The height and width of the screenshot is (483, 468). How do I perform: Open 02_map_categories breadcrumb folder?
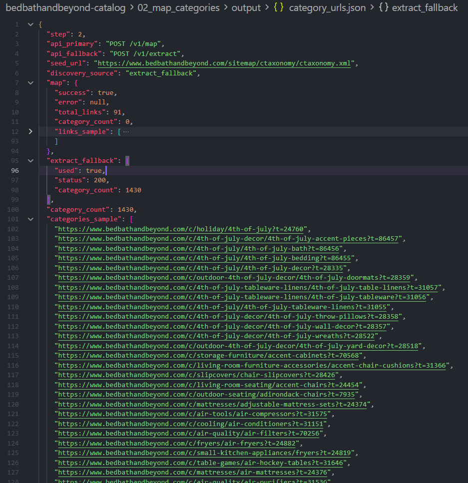click(x=178, y=7)
